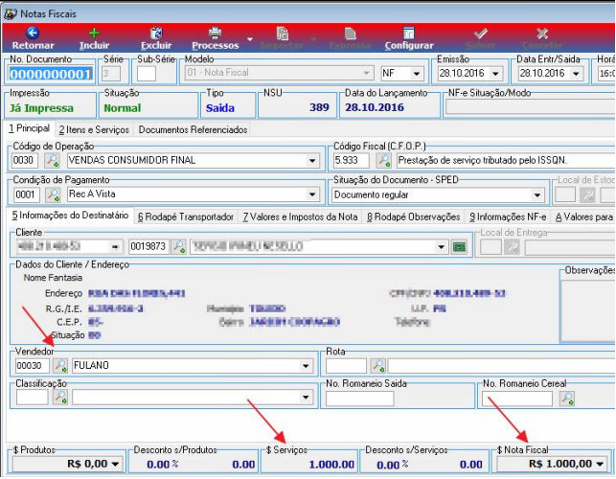This screenshot has height=479, width=616.
Task: Expand the Classificação dropdown arrow
Action: 306,398
